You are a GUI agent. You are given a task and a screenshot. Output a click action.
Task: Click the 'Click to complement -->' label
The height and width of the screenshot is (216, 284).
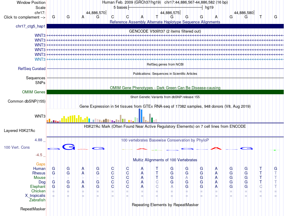pyautogui.click(x=25, y=17)
